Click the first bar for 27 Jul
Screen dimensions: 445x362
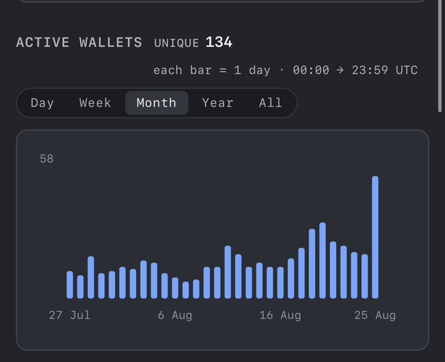[70, 285]
